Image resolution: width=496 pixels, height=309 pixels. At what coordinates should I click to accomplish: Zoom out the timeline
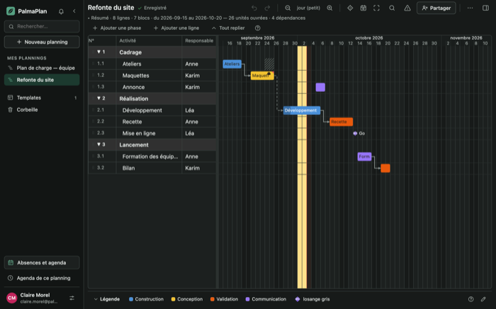point(288,8)
